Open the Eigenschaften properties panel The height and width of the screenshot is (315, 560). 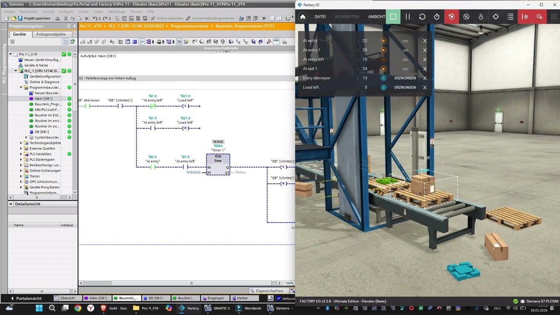point(269,290)
